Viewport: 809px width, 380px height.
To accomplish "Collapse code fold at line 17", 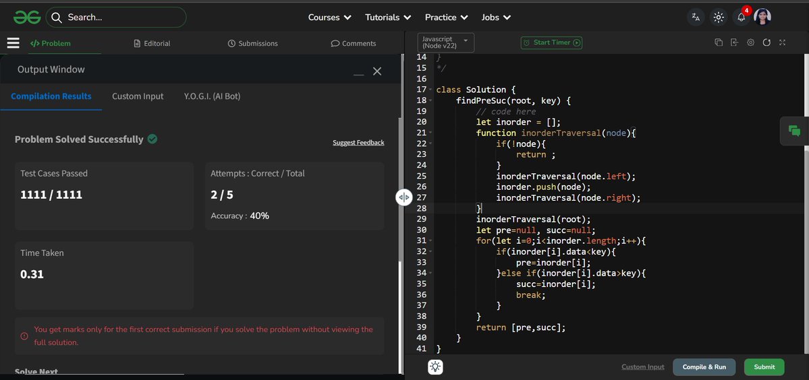I will [x=430, y=90].
